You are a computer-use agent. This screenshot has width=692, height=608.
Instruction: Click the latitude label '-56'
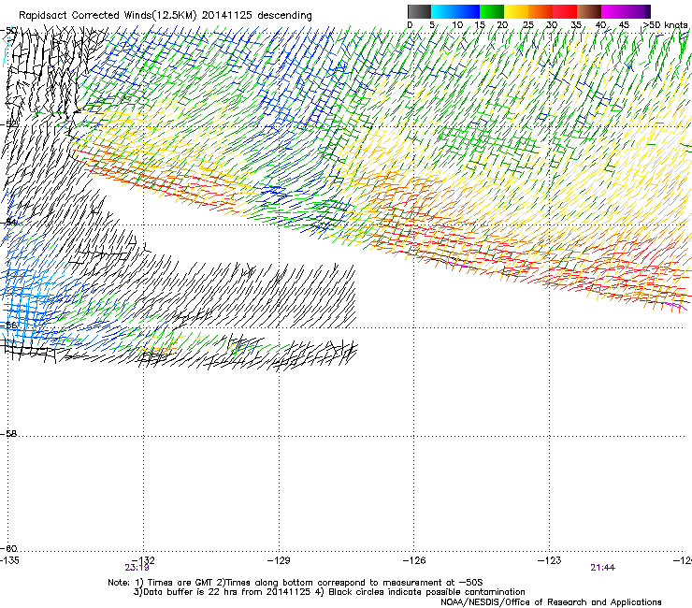coord(8,325)
